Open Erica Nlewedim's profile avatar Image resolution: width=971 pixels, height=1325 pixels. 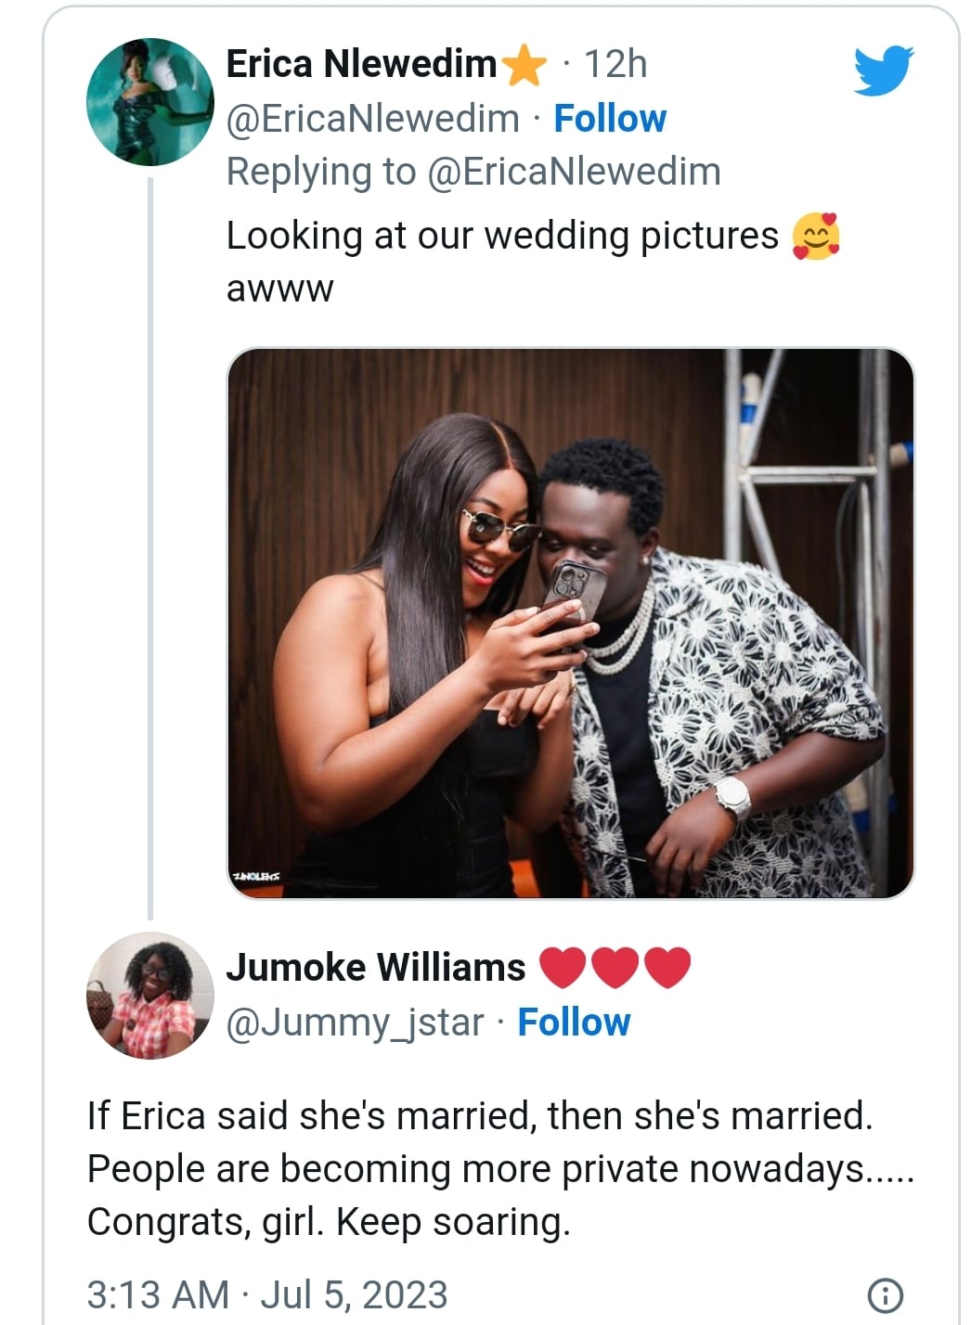tap(150, 102)
